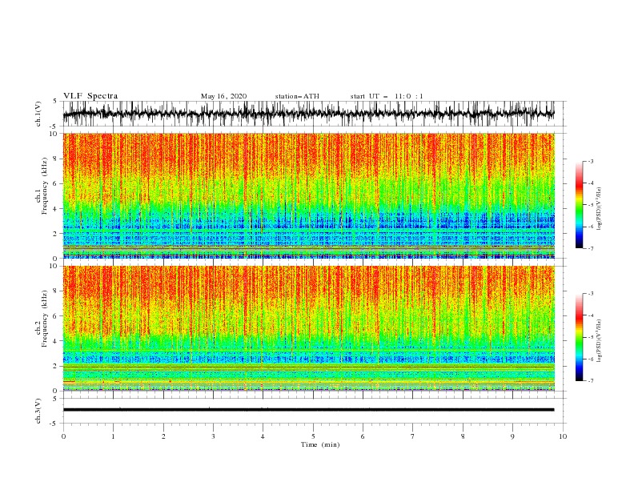
Task: Click the "2" kHz tick on ch.1 spectrogram
Action: [55, 234]
